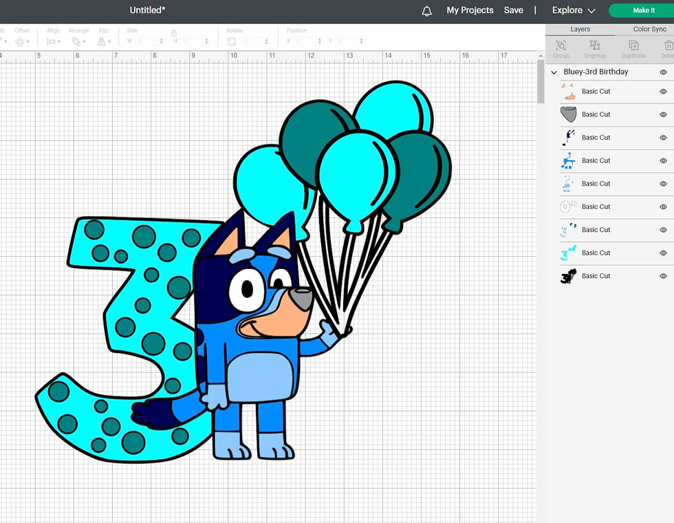Toggle the size aspect-ratio lock icon
674x523 pixels.
point(173,33)
